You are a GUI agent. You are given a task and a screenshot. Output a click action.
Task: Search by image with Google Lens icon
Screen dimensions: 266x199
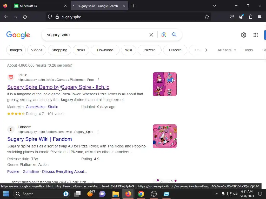pos(164,35)
